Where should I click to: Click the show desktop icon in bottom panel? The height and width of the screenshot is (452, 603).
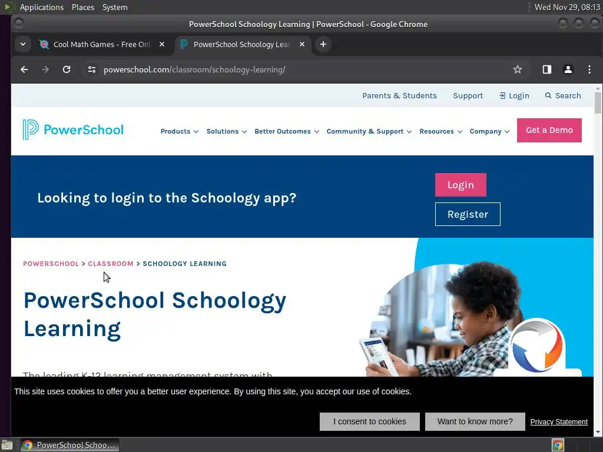7,445
